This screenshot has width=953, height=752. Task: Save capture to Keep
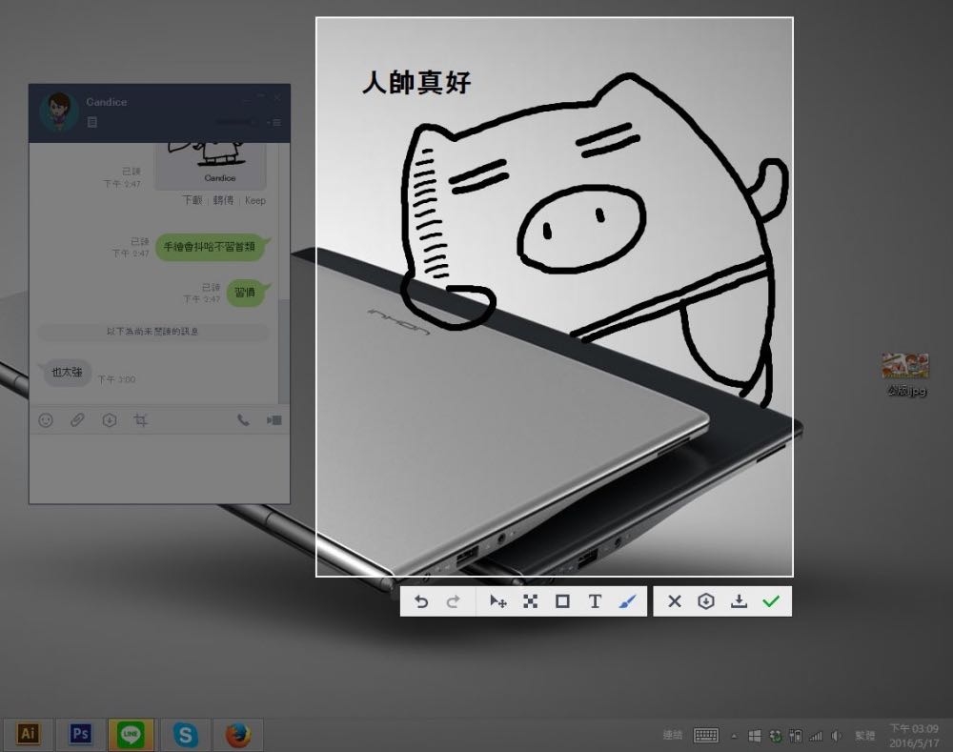click(x=706, y=601)
